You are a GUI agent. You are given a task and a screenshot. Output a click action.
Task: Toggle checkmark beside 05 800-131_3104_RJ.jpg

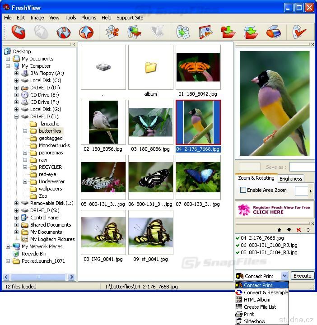tap(238, 252)
